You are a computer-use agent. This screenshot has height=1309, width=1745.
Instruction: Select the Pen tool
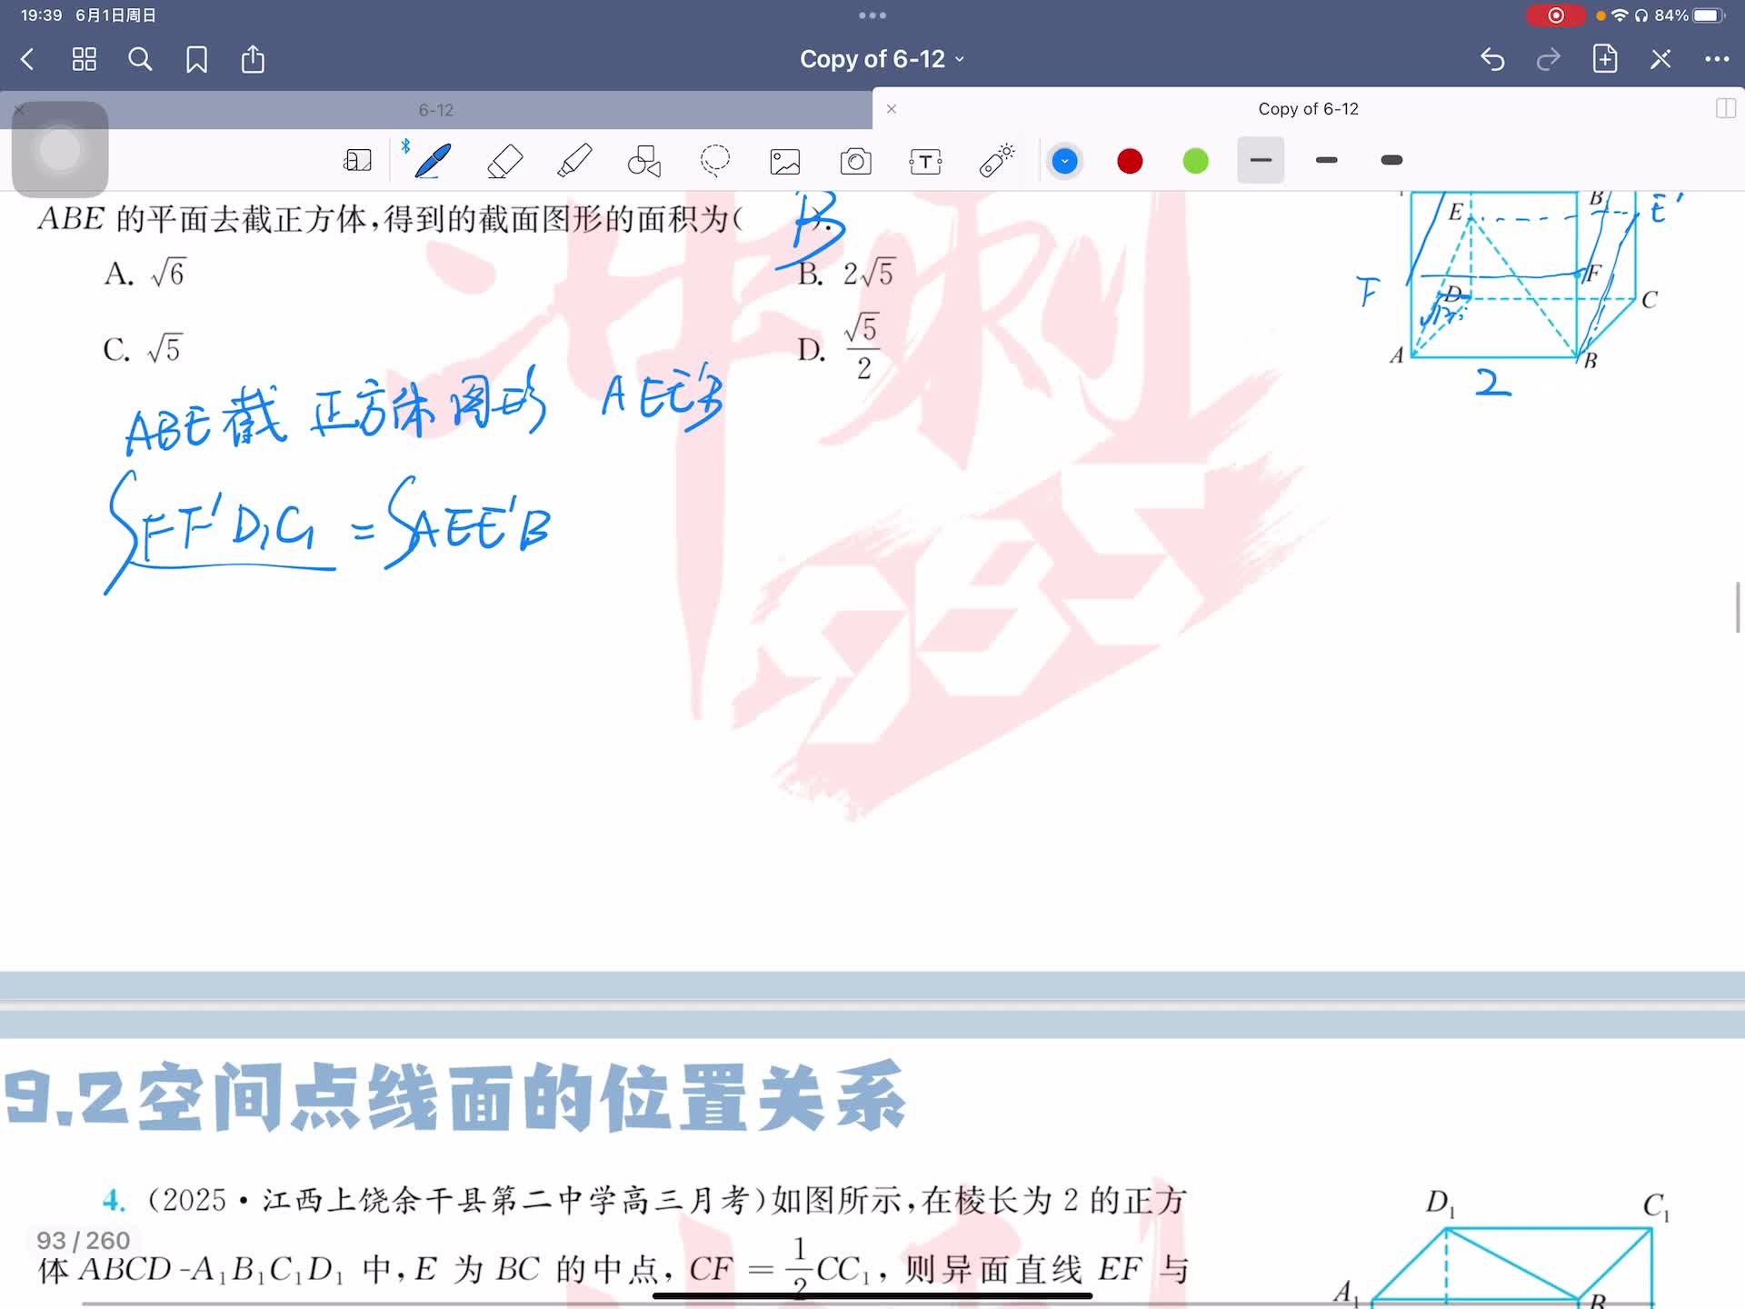click(x=433, y=161)
